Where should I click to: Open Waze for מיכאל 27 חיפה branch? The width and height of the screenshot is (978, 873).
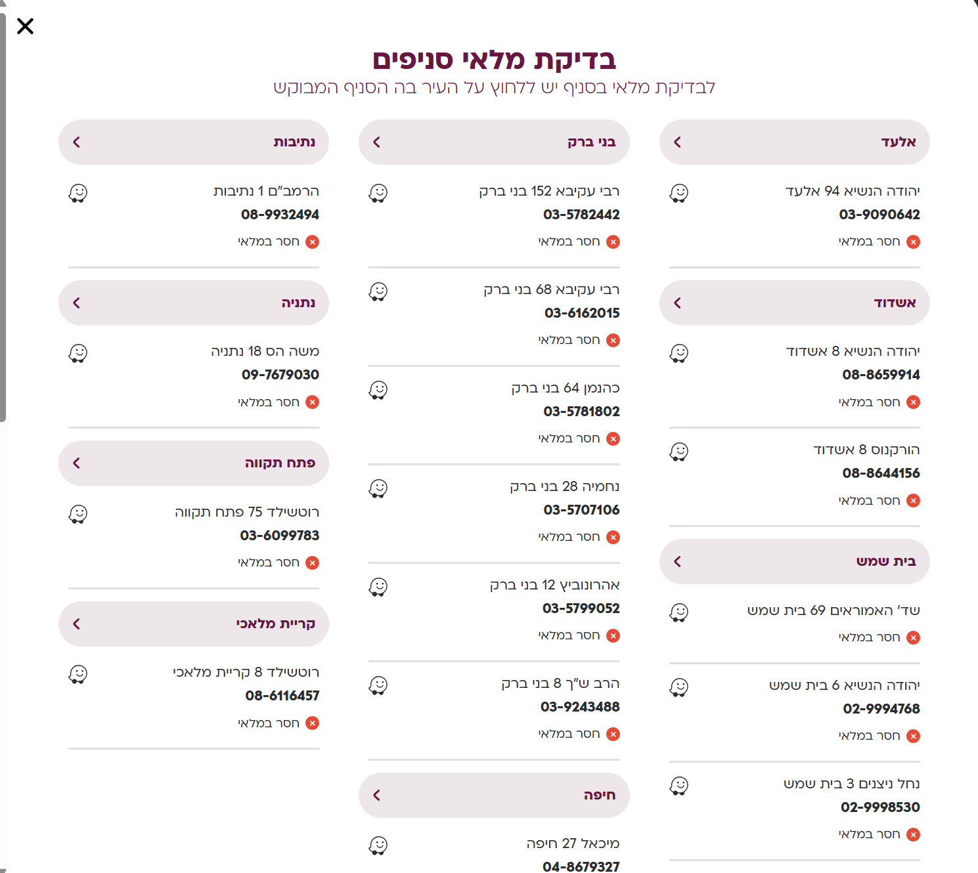click(378, 845)
